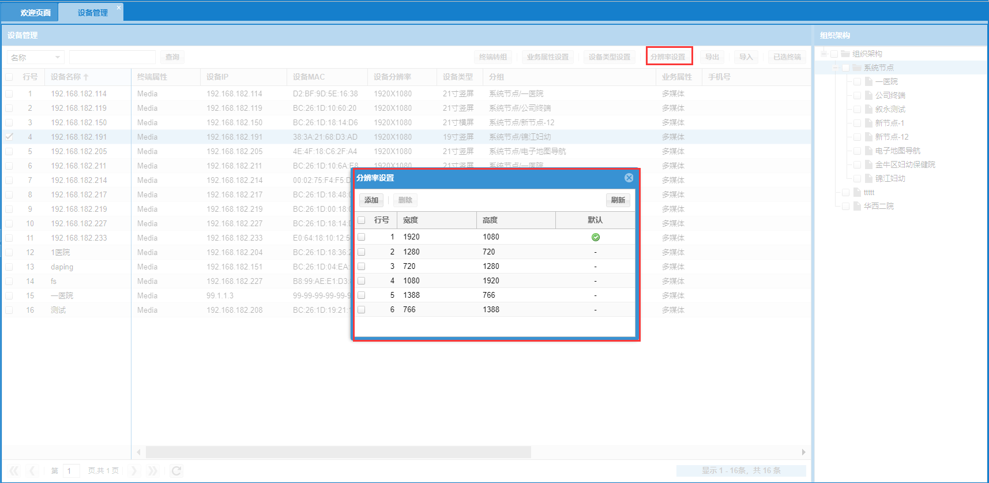
Task: Click the 已选终端 button
Action: 787,57
